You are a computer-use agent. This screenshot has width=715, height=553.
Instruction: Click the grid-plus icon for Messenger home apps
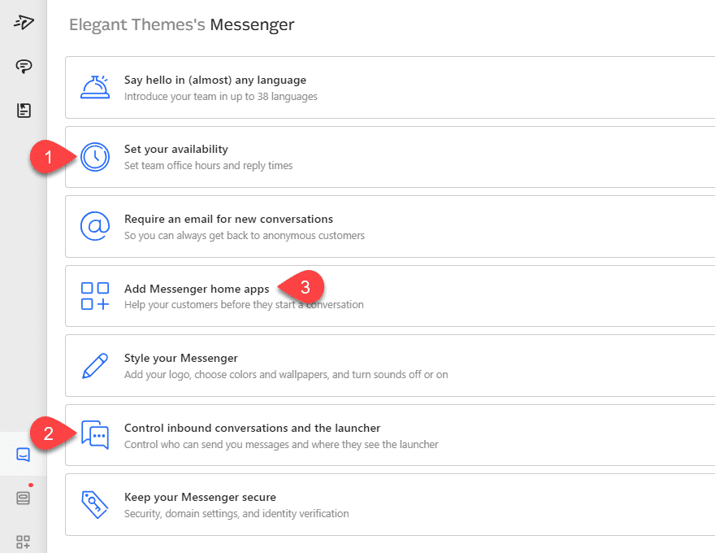coord(95,296)
